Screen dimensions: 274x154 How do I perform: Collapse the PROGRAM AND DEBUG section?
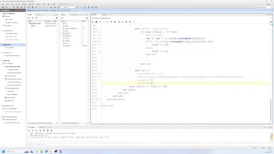click(x=1, y=117)
